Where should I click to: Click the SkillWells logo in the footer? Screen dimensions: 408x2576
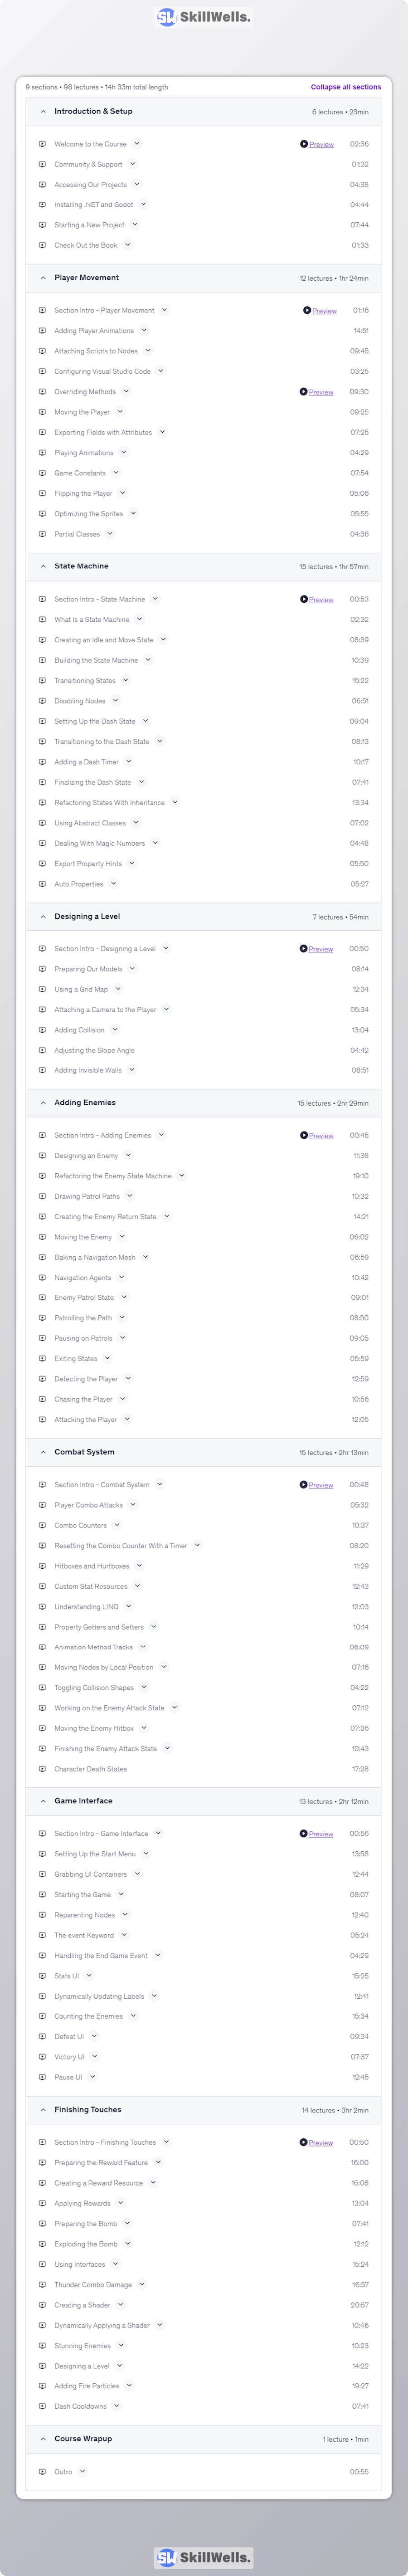(204, 2557)
